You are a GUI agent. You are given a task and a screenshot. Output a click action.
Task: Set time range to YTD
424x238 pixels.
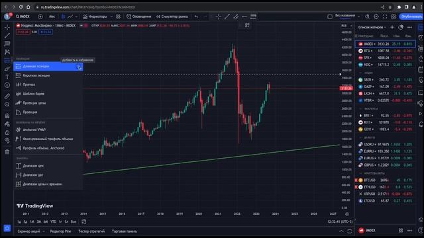(53, 222)
